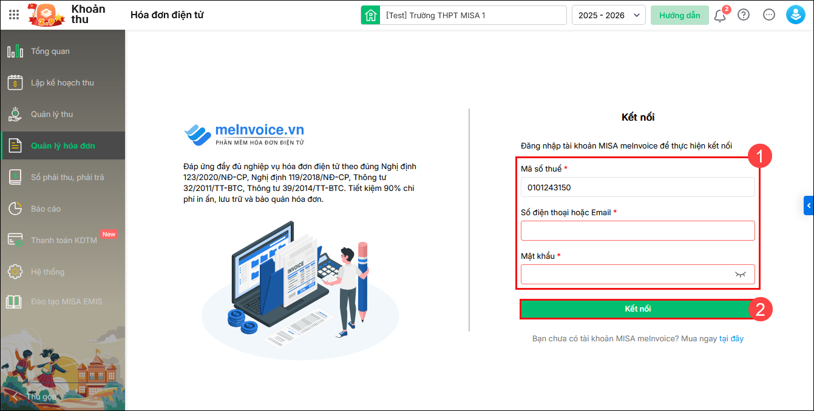Click the green Kết nối button
This screenshot has width=814, height=411.
point(637,309)
